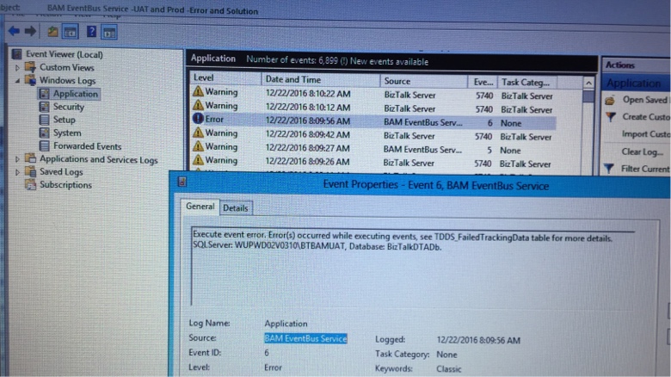This screenshot has width=671, height=377.
Task: Click BAM EventBus source in 8:09:27 row
Action: [x=422, y=150]
